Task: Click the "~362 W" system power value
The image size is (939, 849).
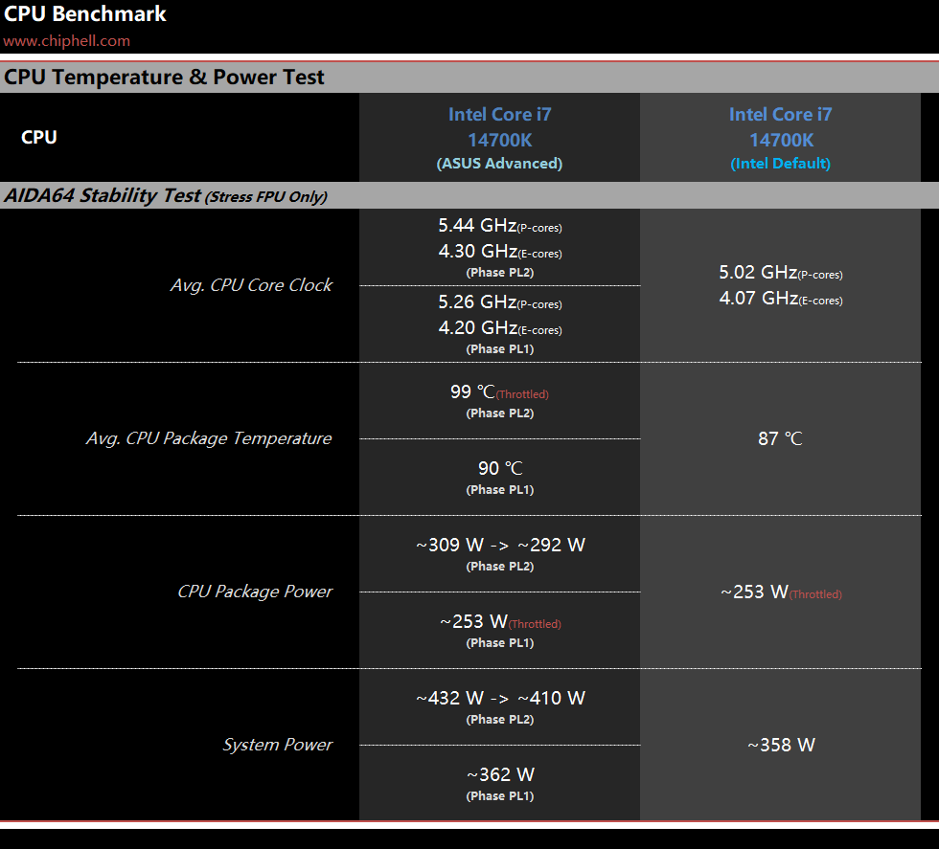Action: [500, 774]
